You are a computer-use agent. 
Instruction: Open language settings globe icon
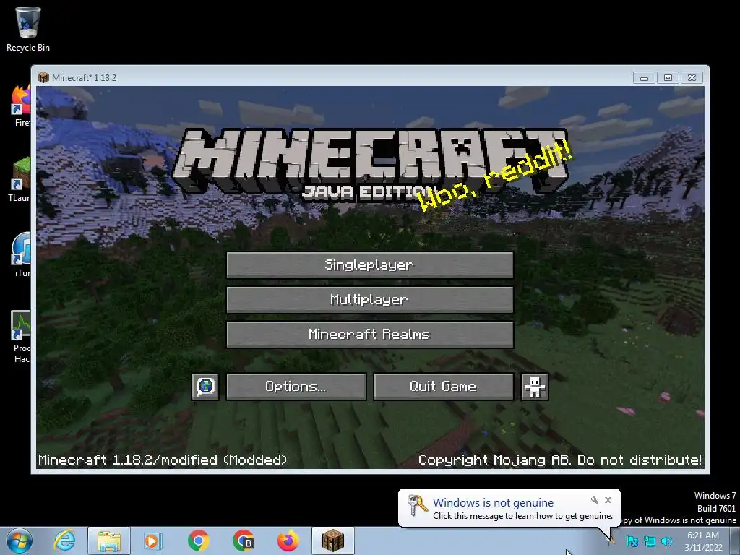point(205,387)
